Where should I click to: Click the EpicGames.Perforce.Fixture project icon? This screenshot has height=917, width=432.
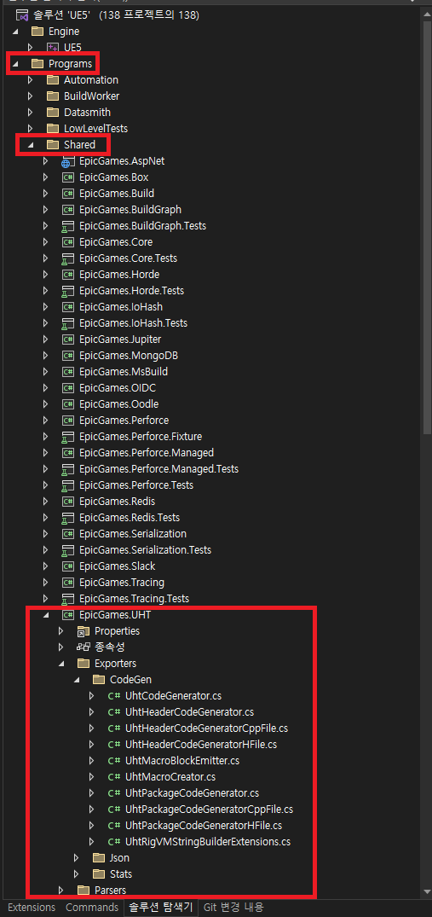(x=67, y=436)
